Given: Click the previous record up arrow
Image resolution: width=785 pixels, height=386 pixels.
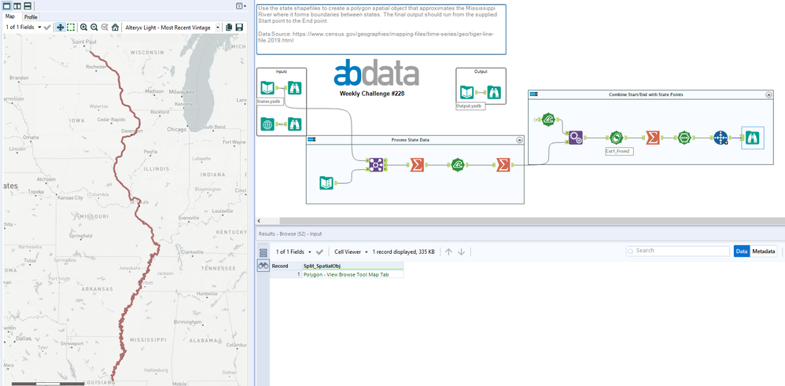Looking at the screenshot, I should point(448,252).
